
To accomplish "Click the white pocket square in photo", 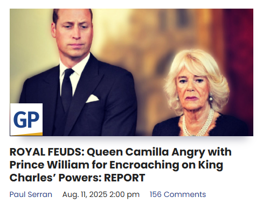I will coord(92,99).
